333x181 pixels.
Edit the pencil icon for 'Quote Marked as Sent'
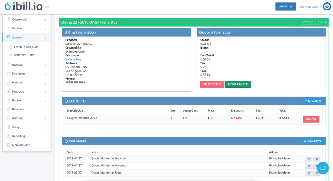[308, 173]
